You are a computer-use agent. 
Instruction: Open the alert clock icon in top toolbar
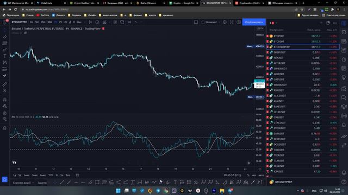(x=122, y=22)
